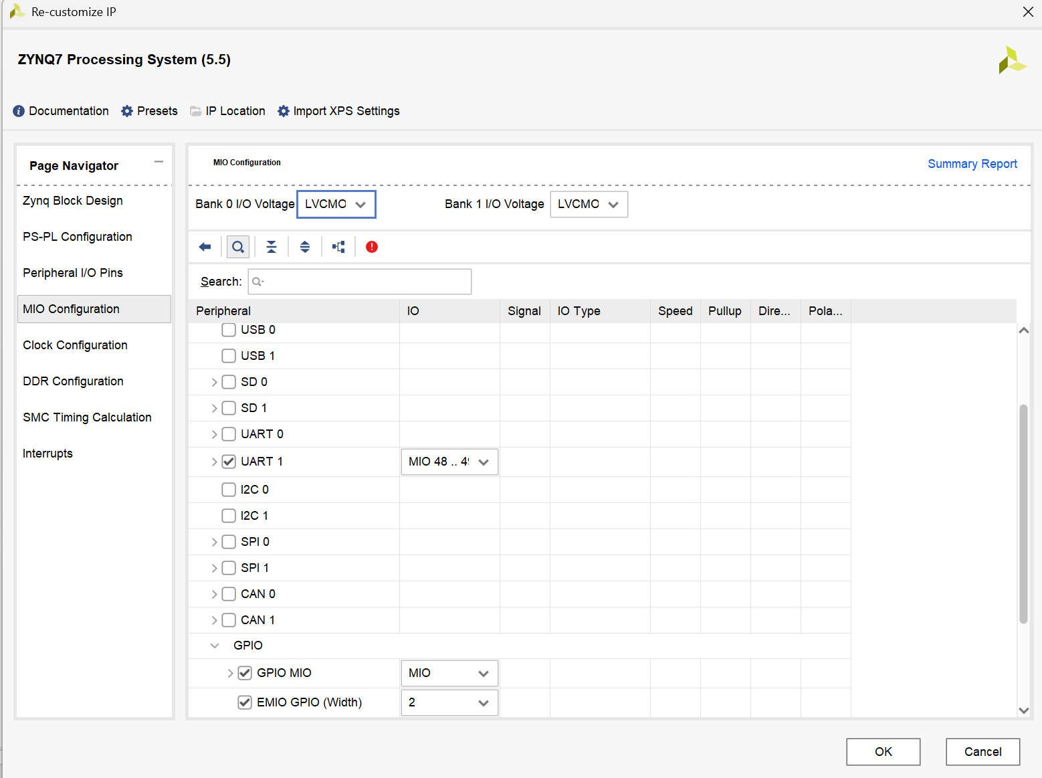
Task: Open the GPIO MIO IO dropdown
Action: [449, 673]
